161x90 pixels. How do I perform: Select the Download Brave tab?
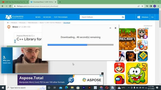43,2
